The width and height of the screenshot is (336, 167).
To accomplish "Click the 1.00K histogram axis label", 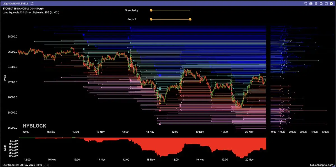I will pyautogui.click(x=281, y=132).
